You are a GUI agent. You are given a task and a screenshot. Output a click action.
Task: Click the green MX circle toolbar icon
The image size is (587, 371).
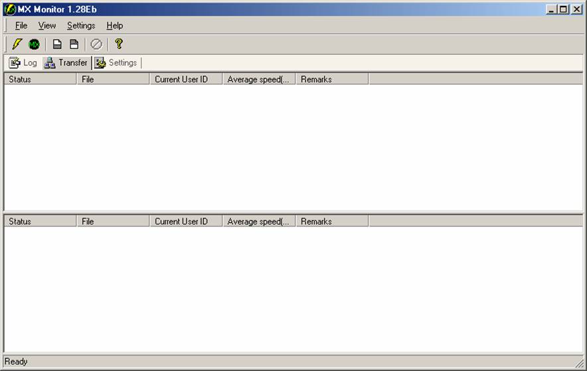[34, 44]
